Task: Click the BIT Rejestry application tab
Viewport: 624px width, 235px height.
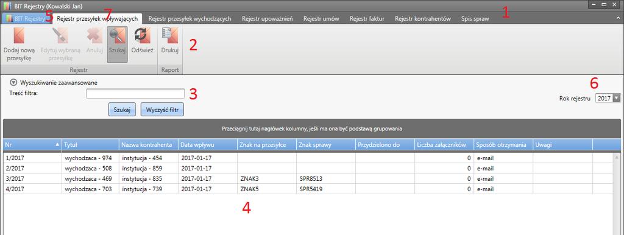Action: (x=27, y=19)
